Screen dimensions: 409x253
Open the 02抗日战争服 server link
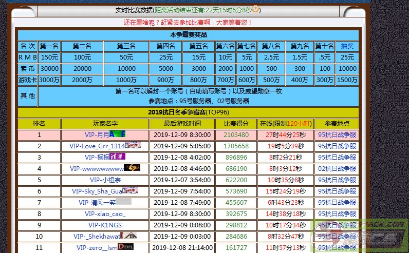coord(337,168)
